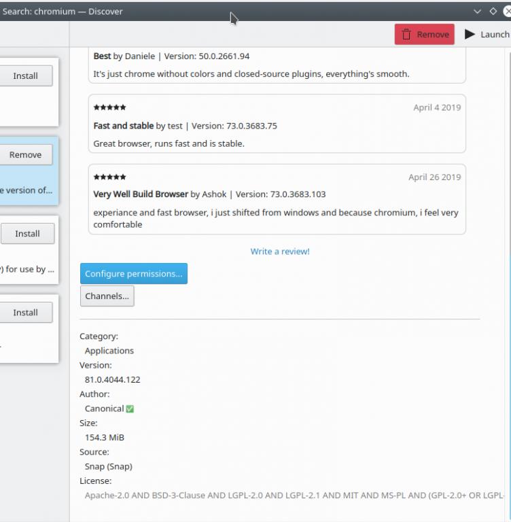The width and height of the screenshot is (511, 522).
Task: Click Install in the 'for use by' card
Action: coord(28,234)
